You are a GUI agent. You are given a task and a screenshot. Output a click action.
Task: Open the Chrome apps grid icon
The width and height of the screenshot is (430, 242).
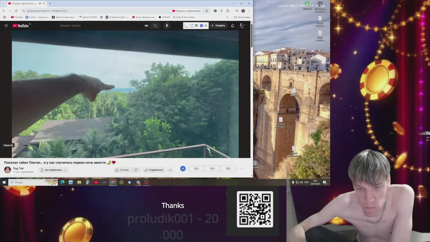pos(4,17)
